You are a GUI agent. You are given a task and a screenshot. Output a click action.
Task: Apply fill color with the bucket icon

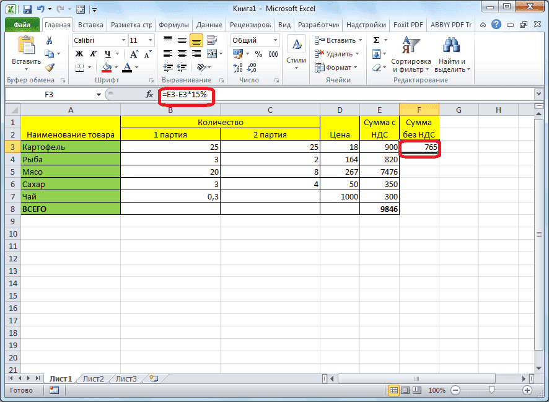click(x=107, y=67)
